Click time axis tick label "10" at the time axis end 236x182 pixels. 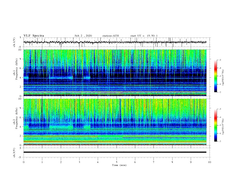pyautogui.click(x=209, y=162)
